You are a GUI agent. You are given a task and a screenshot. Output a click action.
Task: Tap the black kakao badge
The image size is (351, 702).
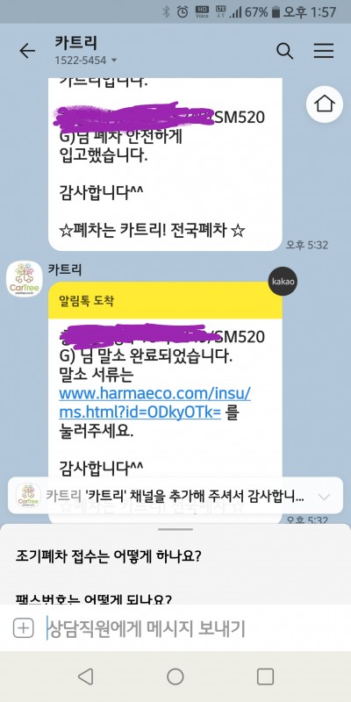pos(282,281)
